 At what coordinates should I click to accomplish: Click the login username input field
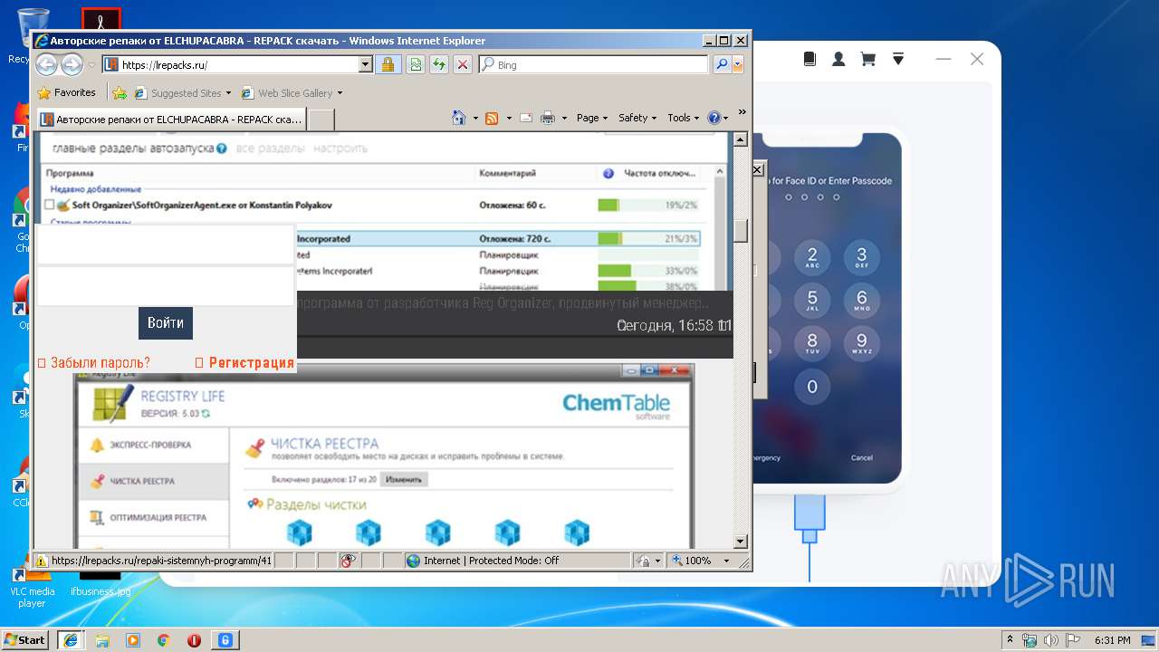pos(166,244)
